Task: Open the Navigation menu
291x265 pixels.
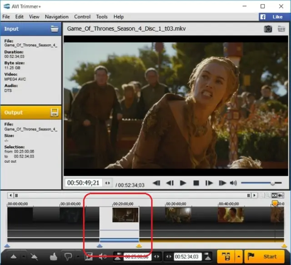Action: click(56, 17)
